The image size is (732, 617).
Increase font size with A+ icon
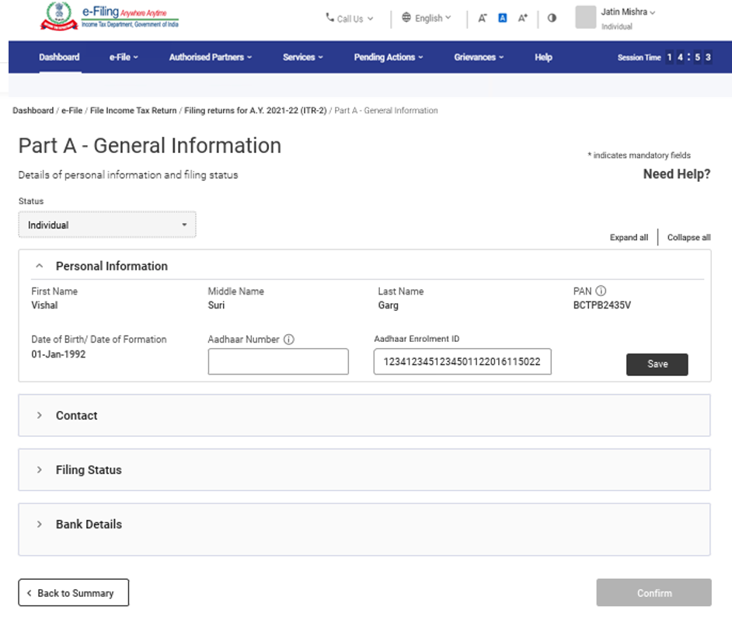click(523, 18)
